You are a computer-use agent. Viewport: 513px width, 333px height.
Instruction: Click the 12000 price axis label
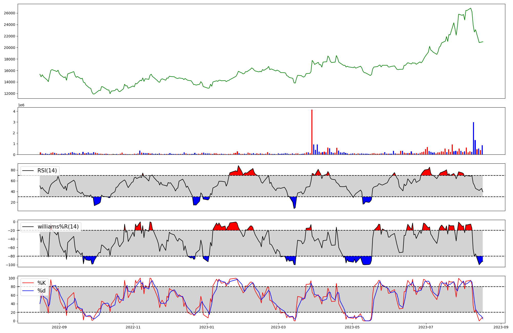pos(10,94)
